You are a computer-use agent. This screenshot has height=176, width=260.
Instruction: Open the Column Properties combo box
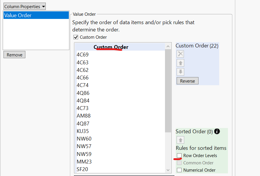click(x=24, y=6)
